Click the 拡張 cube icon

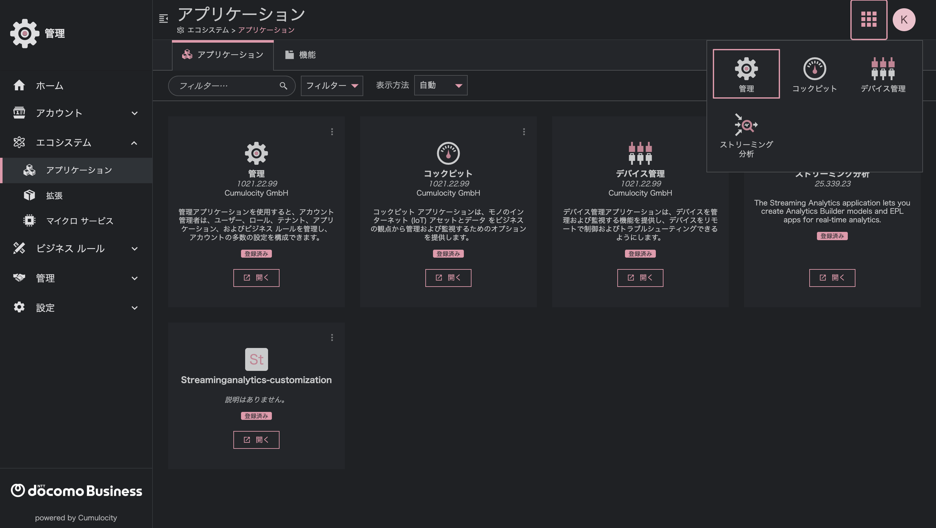point(29,195)
